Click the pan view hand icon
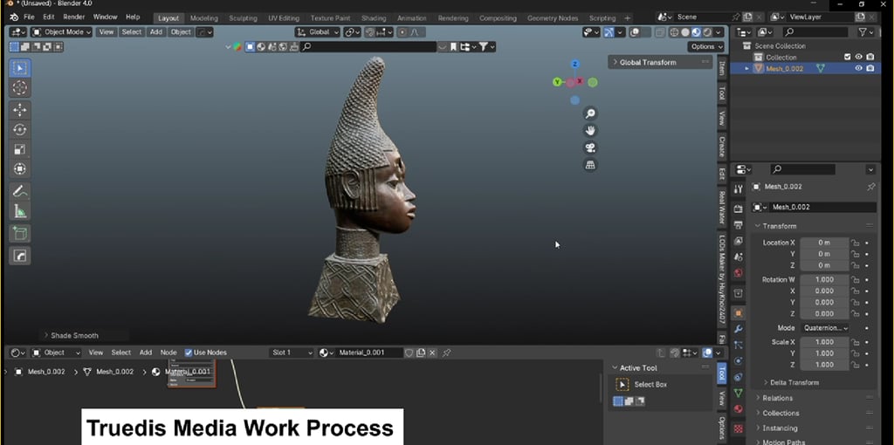 pyautogui.click(x=590, y=131)
